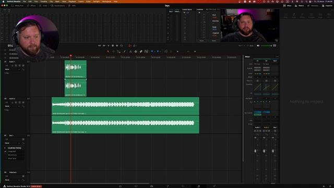Viewport: 334px width, 188px height.
Task: Select the Short Term loudness option
Action: click(12, 158)
